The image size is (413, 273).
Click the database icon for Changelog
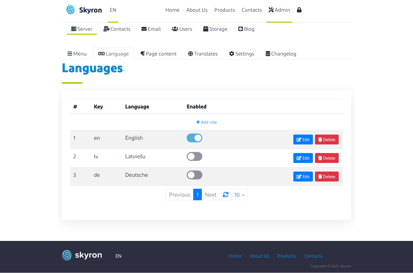[x=268, y=54]
